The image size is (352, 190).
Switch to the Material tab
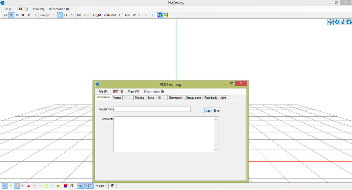click(x=140, y=98)
